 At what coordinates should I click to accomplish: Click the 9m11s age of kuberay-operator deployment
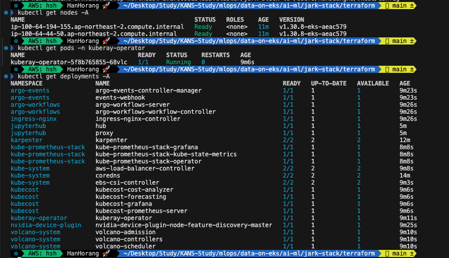pyautogui.click(x=408, y=218)
